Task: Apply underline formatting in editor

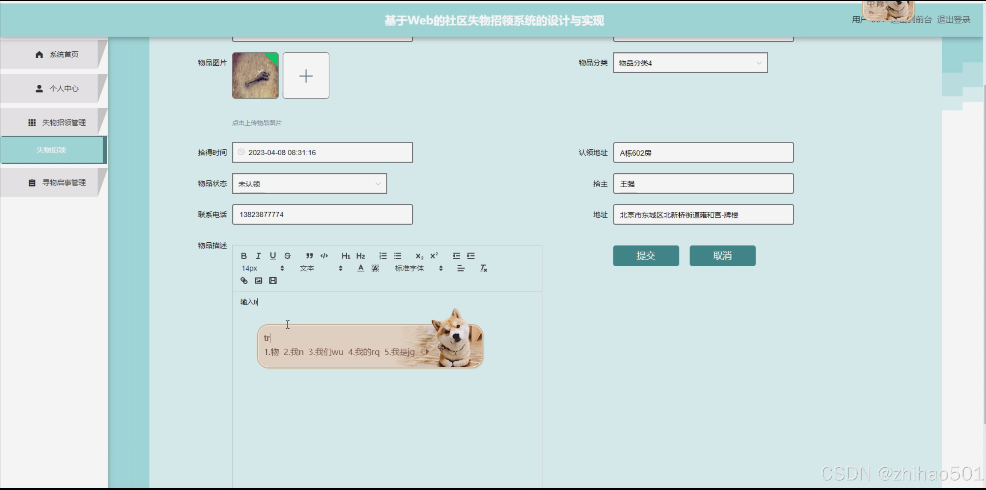Action: 273,256
